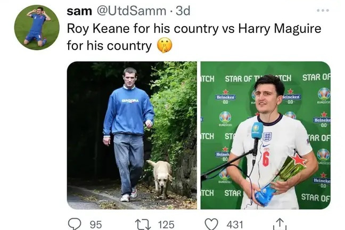Click the display name "sam"
This screenshot has width=345, height=230.
coord(78,11)
